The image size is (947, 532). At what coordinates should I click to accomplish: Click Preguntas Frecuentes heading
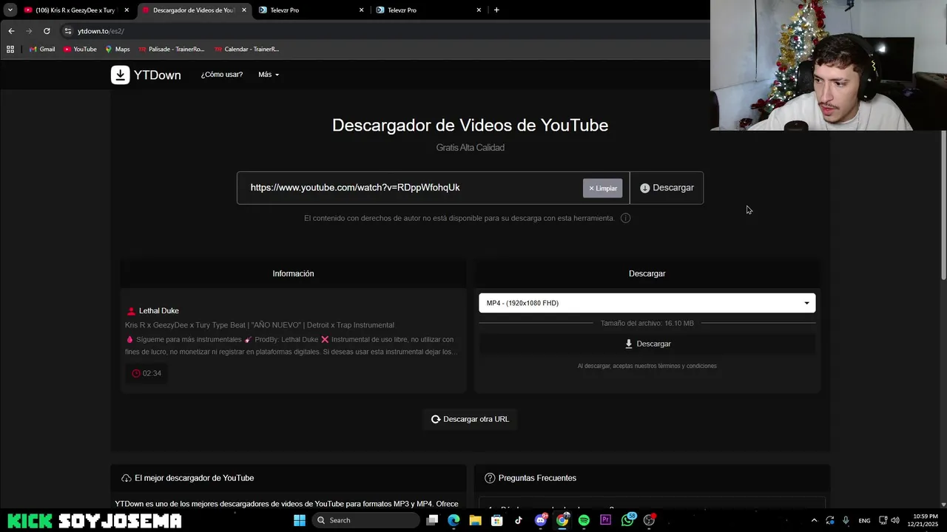[x=537, y=478]
